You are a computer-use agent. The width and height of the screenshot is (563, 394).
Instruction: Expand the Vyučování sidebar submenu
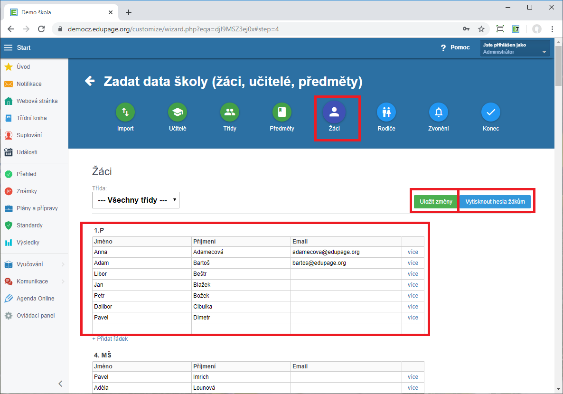(33, 264)
